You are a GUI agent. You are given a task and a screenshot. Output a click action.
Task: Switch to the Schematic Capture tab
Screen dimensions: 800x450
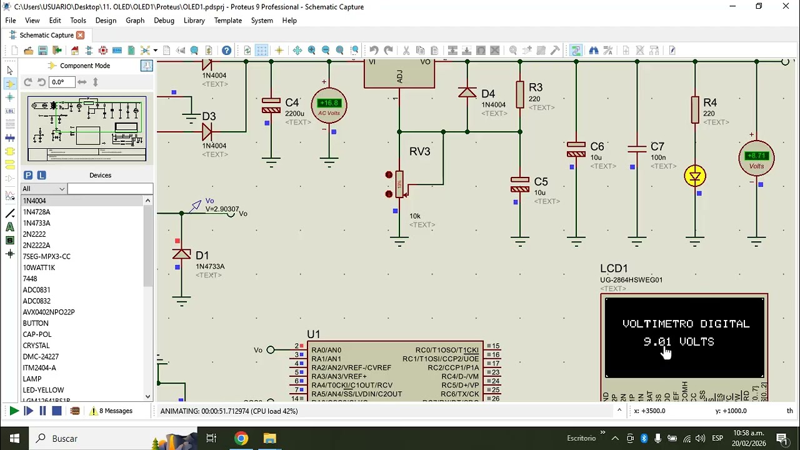[47, 35]
